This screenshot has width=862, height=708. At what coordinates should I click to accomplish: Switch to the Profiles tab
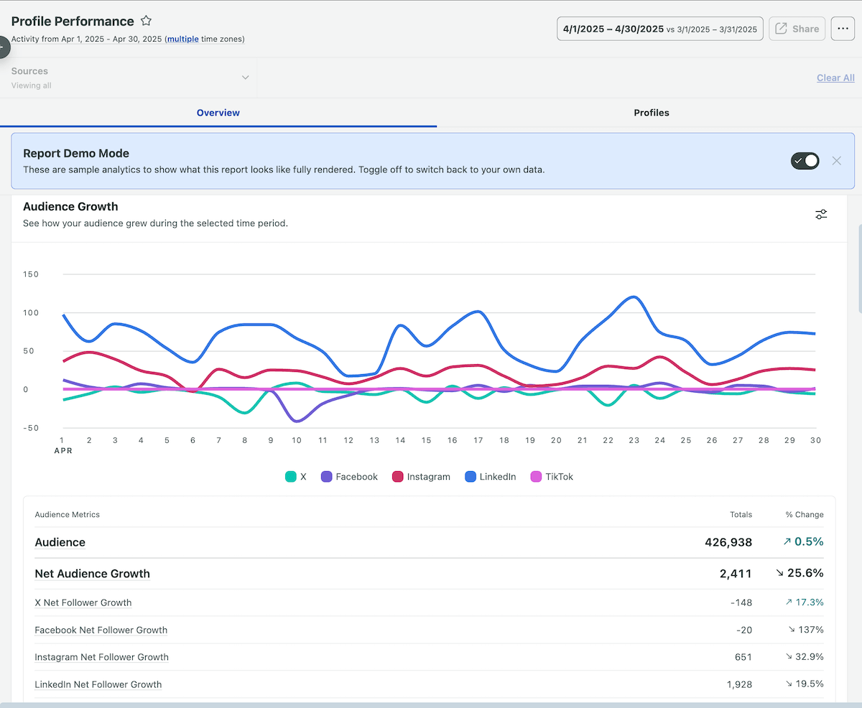[x=651, y=113]
